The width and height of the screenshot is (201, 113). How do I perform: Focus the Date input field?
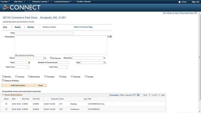[x=21, y=62]
